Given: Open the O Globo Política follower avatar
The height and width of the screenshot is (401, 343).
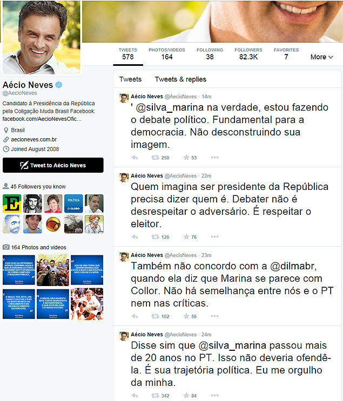Looking at the screenshot, I should (x=73, y=203).
